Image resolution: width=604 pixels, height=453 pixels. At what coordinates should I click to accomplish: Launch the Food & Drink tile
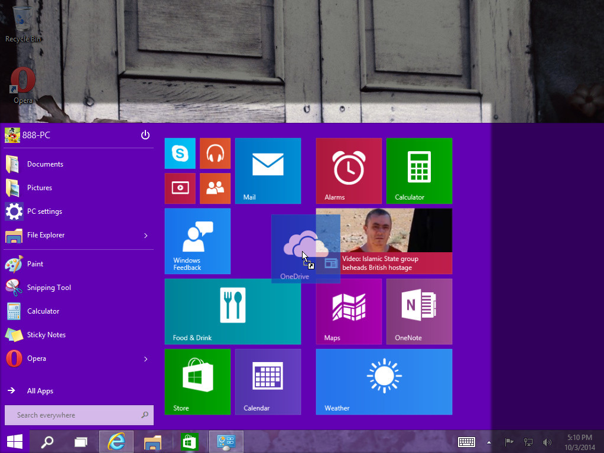233,311
